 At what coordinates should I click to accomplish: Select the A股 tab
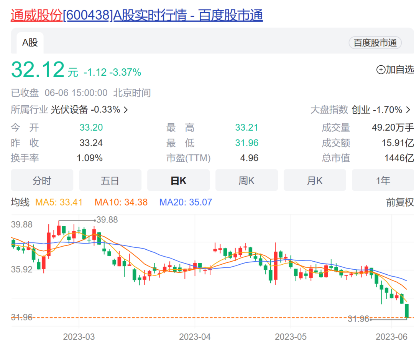pos(30,43)
